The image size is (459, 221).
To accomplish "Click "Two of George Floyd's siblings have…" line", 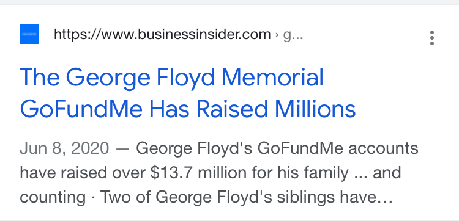I will tap(246, 197).
